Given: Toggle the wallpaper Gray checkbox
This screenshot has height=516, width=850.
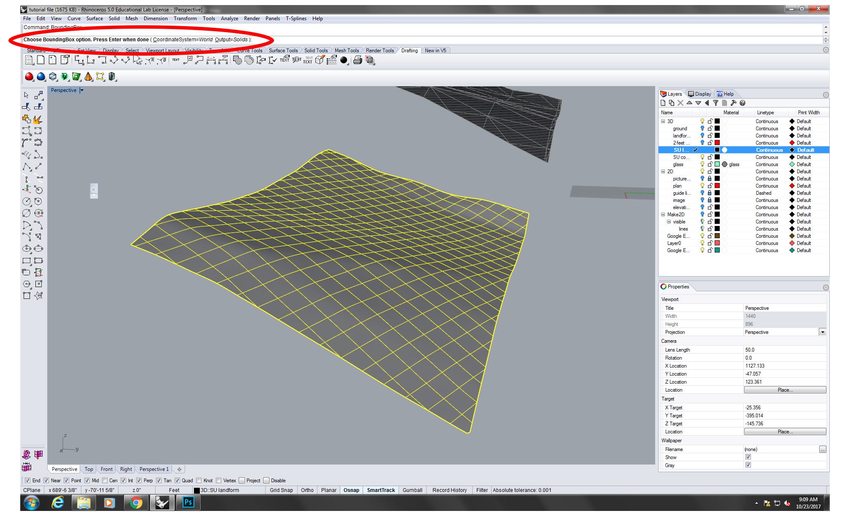Looking at the screenshot, I should (748, 465).
